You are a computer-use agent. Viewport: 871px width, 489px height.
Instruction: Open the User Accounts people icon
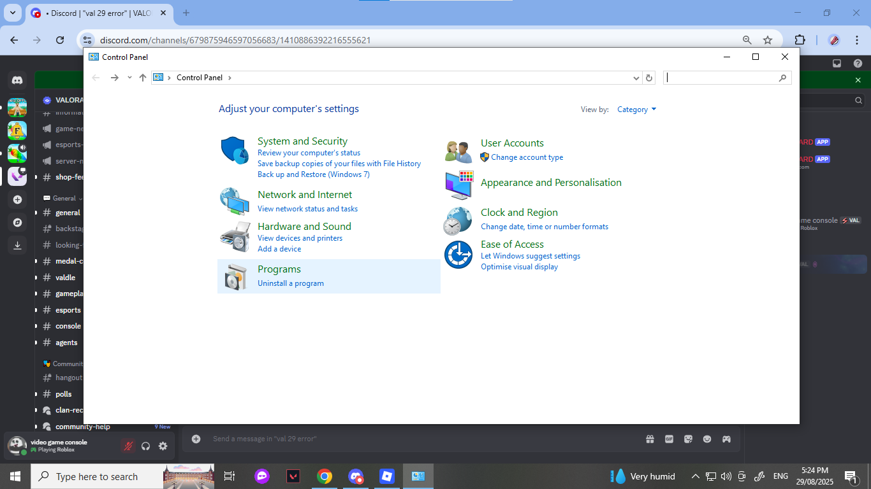coord(458,152)
